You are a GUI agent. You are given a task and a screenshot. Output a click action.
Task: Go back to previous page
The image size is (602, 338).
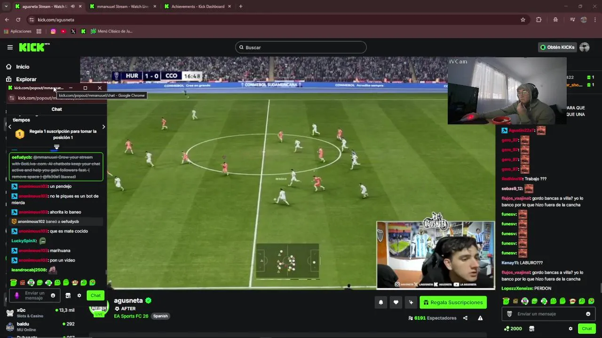click(7, 20)
